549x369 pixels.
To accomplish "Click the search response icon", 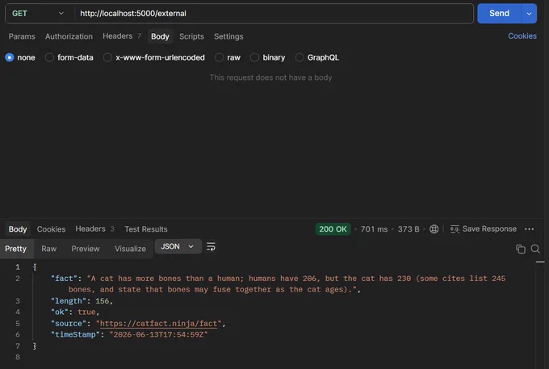I will (535, 249).
